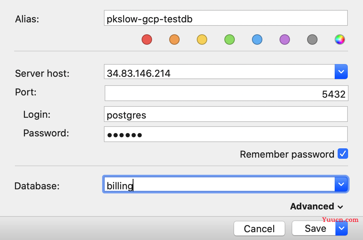
Task: Select the blue color dot
Action: (x=257, y=40)
